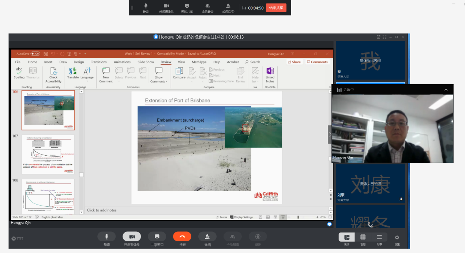
Task: Mute microphone in top sharing toolbar
Action: pos(146,6)
